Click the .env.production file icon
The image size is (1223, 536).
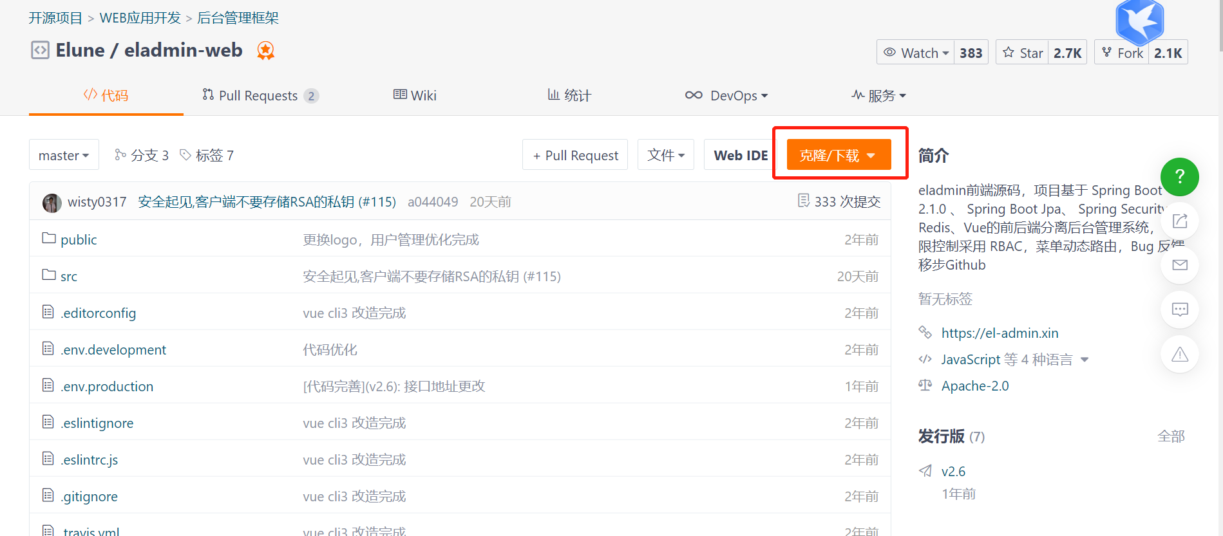[x=48, y=385]
